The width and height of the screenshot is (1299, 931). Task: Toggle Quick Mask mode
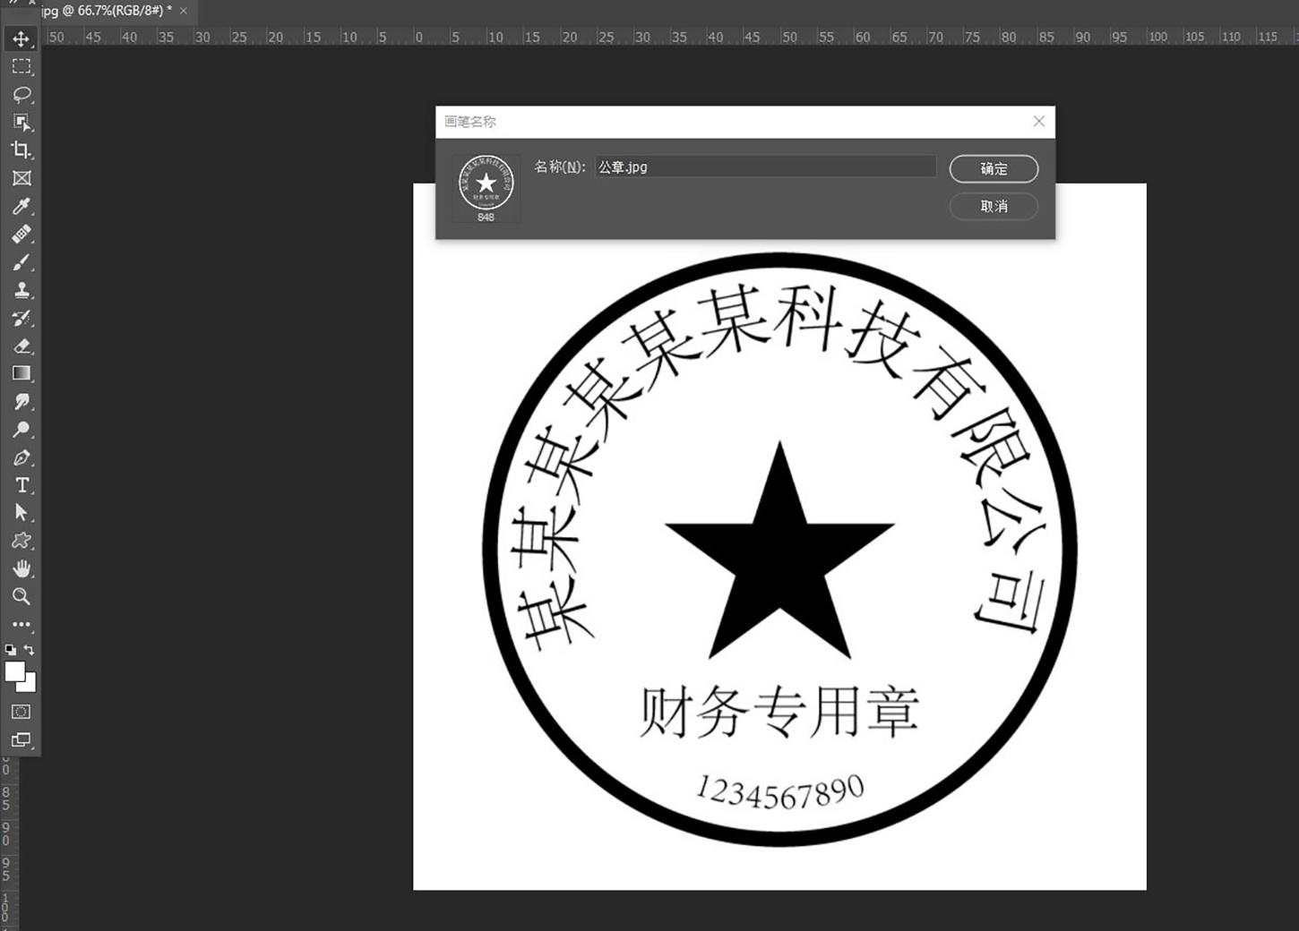point(20,712)
